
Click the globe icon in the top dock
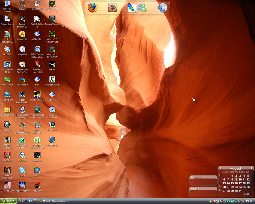coord(163,8)
